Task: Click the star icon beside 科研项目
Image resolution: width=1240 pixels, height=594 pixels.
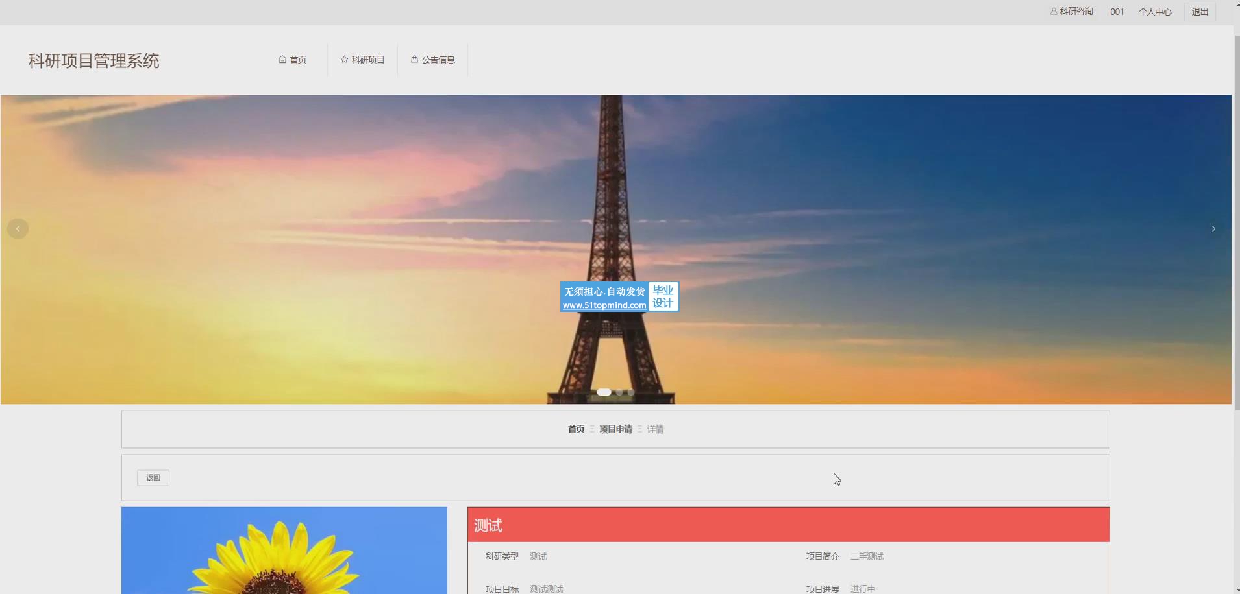Action: [344, 59]
